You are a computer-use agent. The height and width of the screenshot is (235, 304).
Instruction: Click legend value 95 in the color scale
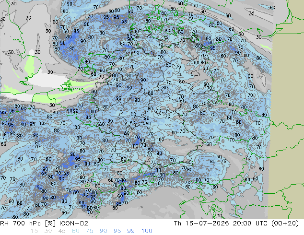click(x=117, y=231)
